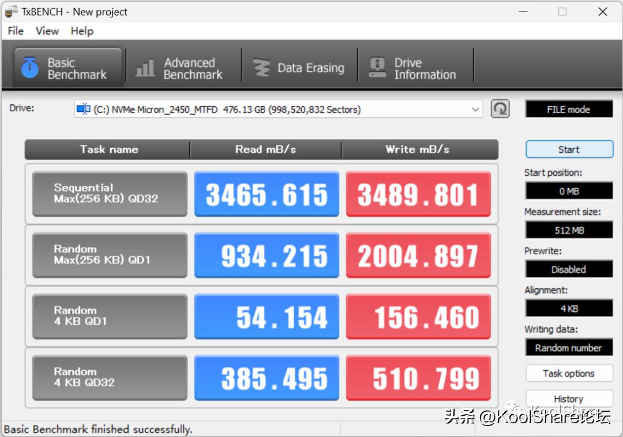The height and width of the screenshot is (437, 623).
Task: Switch to the Drive Information tab
Action: tap(415, 67)
